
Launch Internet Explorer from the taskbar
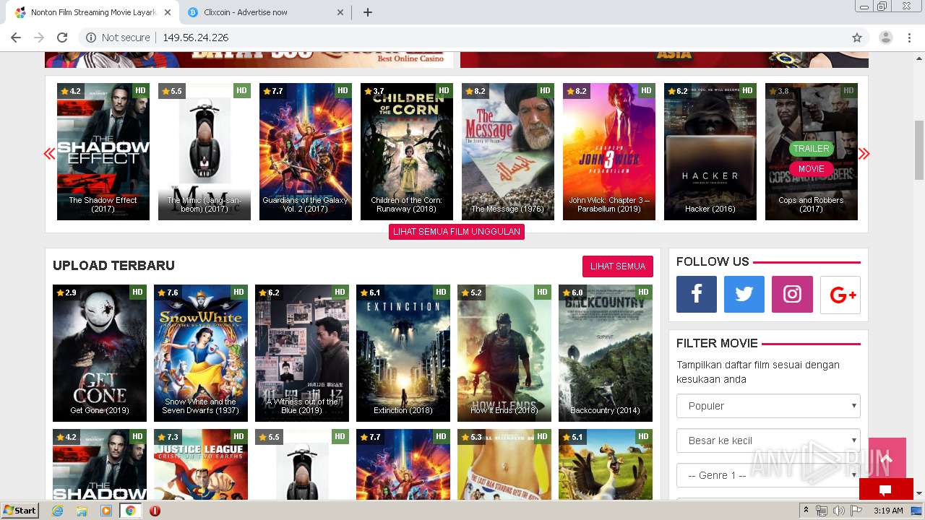pyautogui.click(x=58, y=511)
